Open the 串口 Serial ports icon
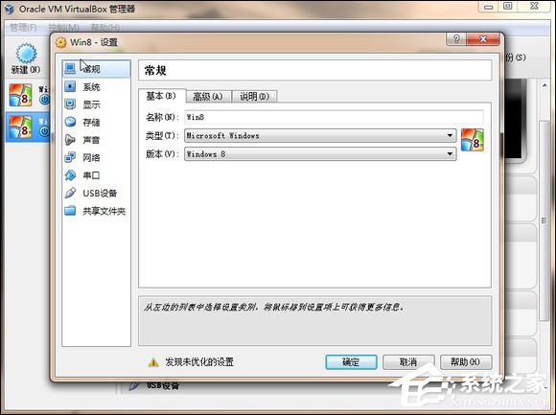Image resolution: width=556 pixels, height=415 pixels. pos(70,175)
